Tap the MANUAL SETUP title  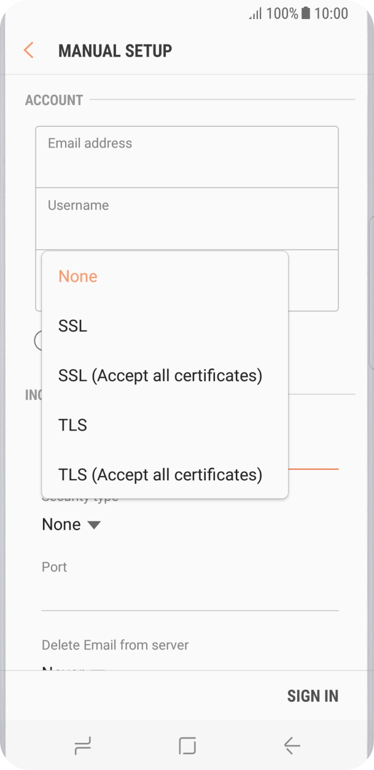pos(115,50)
